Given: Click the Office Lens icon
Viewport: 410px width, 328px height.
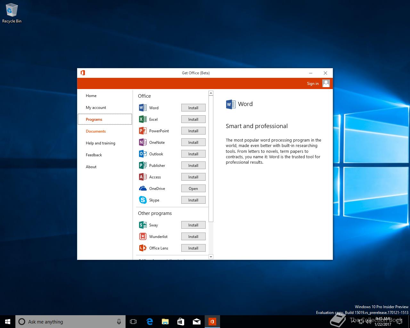Looking at the screenshot, I should coord(143,248).
